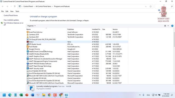
Task: Go up one level with up arrow
Action: [15, 7]
